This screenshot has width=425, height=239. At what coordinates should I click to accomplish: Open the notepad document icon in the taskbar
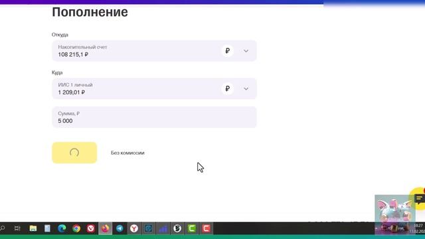[x=47, y=228]
